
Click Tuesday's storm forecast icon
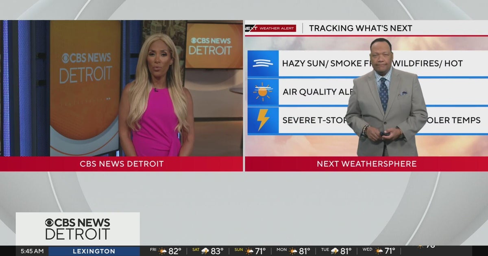coord(335,251)
